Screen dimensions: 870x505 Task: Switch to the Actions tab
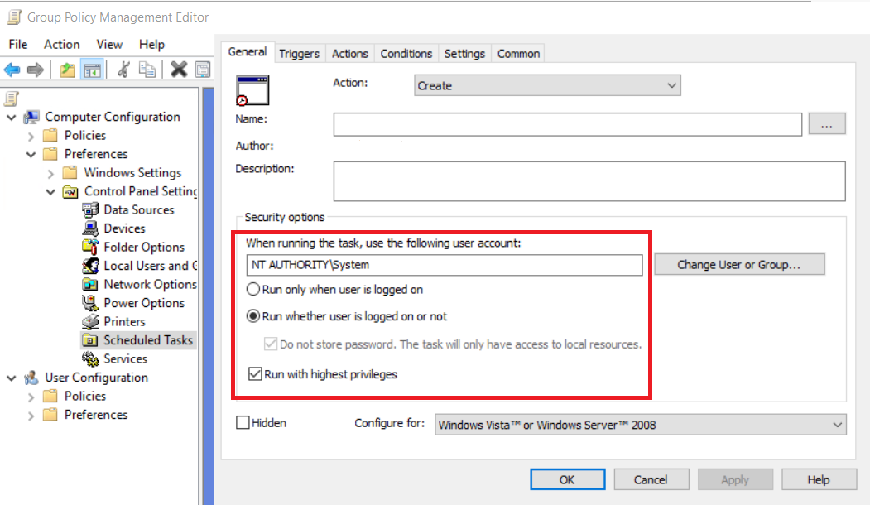[x=349, y=54]
